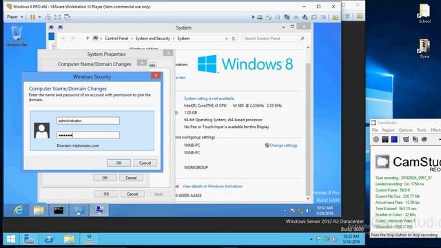Click the sound card device icon in VMware
The width and height of the screenshot is (441, 248).
[x=305, y=17]
